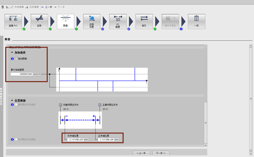Enable the 急动限制 checkbox
The width and height of the screenshot is (254, 157).
click(16, 59)
